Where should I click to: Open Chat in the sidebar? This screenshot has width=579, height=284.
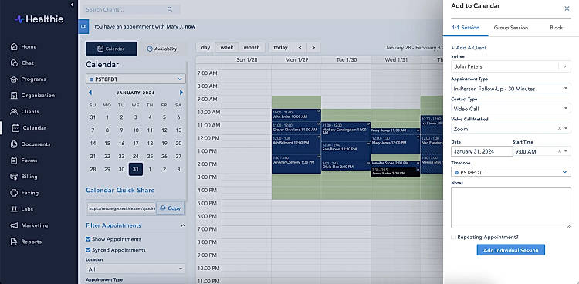22,63
